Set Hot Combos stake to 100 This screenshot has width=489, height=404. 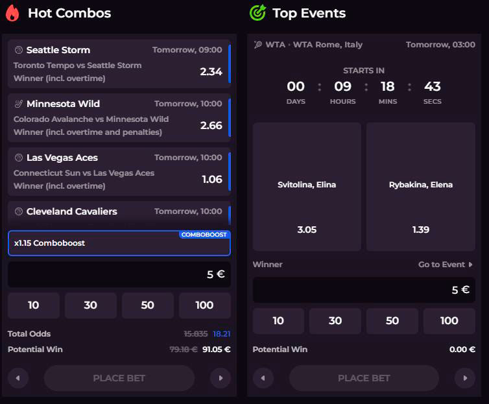point(205,305)
